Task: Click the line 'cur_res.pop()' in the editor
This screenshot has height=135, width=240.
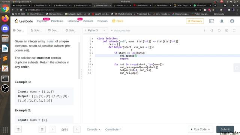Action: pyautogui.click(x=129, y=73)
